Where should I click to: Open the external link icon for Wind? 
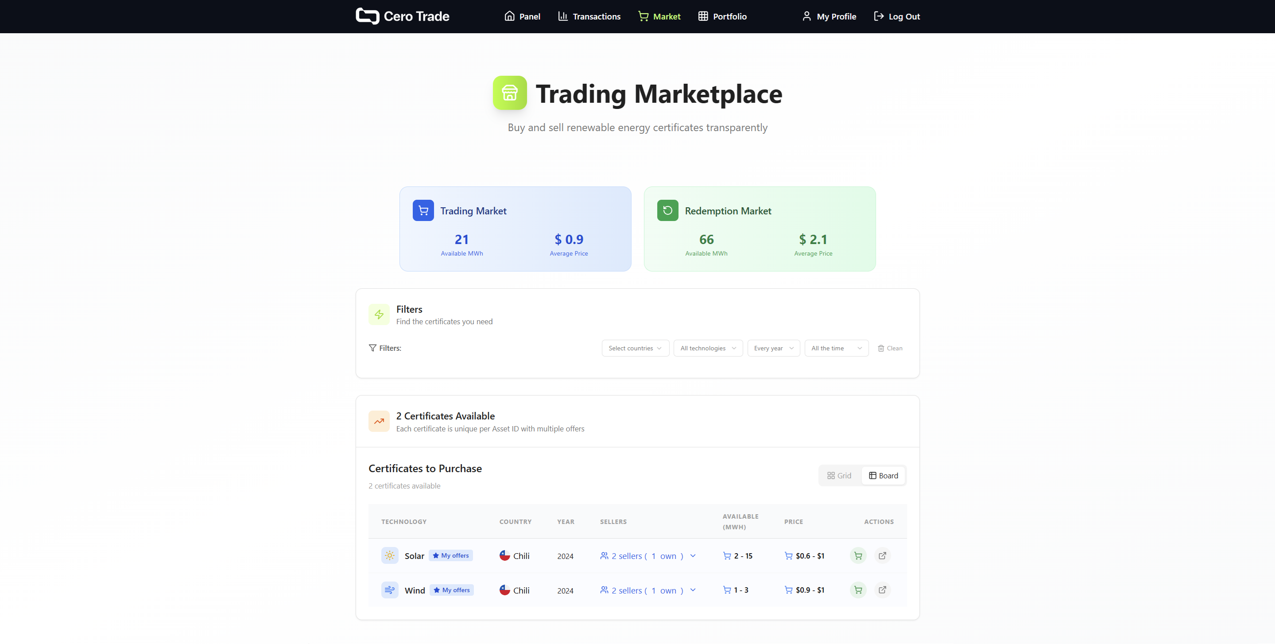[x=883, y=590]
